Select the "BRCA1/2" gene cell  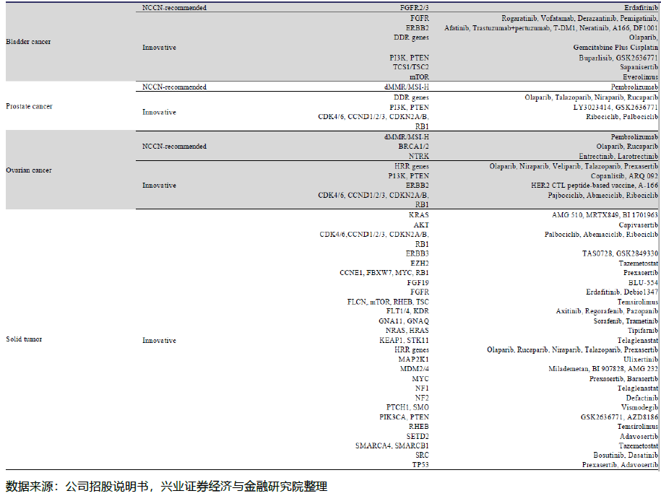[413, 147]
